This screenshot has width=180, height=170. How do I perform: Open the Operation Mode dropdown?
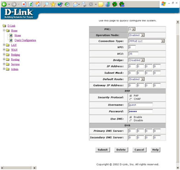click(x=137, y=35)
